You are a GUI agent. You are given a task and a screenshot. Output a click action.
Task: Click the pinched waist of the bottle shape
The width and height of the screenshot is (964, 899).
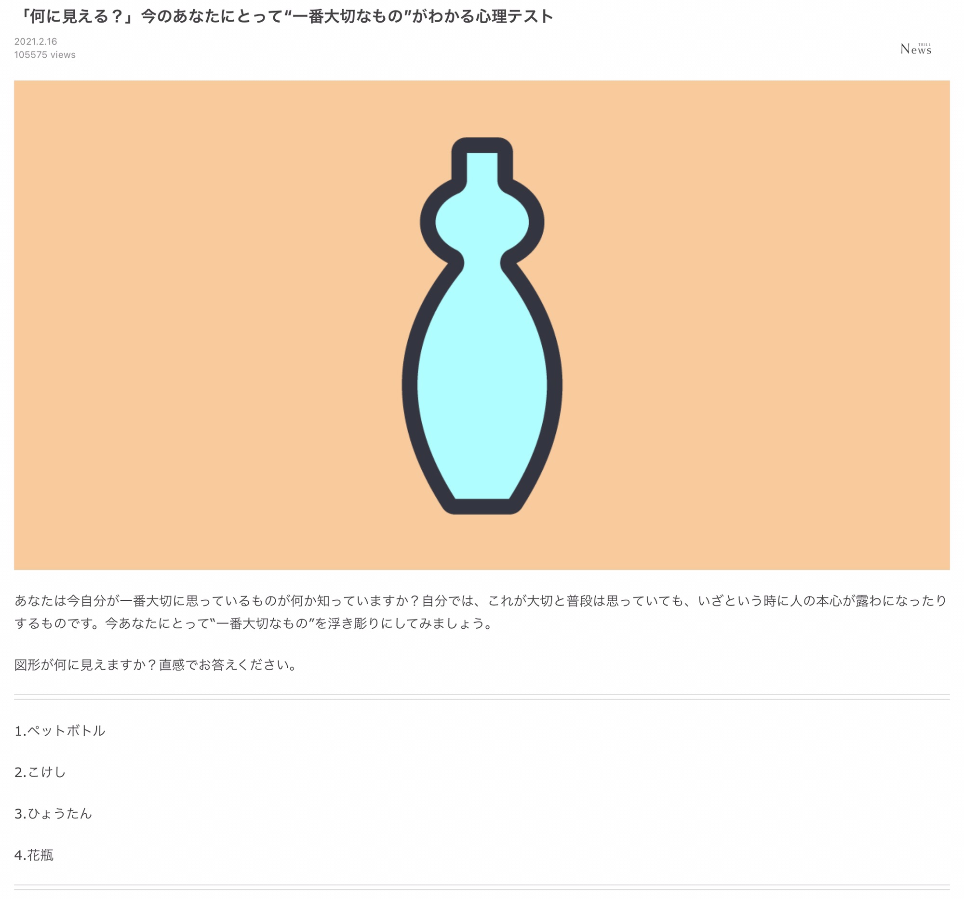coord(482,263)
